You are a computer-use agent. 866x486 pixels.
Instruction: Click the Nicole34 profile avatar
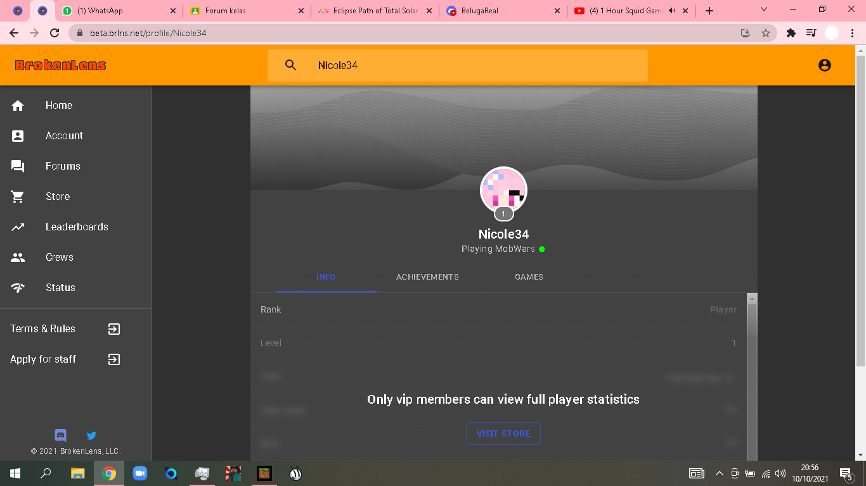click(503, 190)
